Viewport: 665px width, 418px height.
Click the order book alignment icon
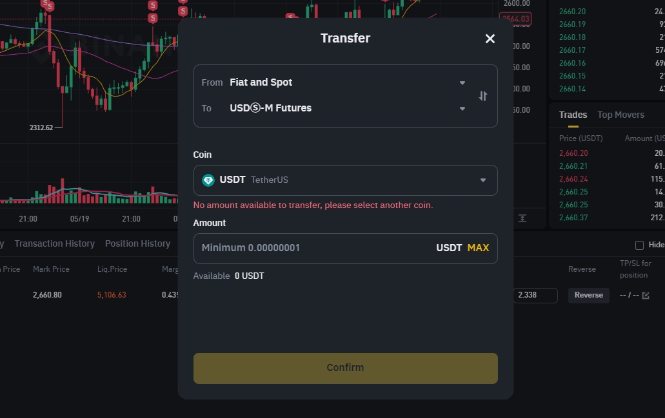[x=522, y=218]
